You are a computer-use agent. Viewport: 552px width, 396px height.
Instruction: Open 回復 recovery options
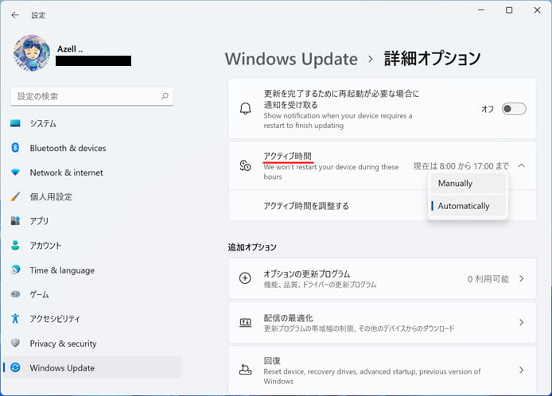tap(382, 370)
